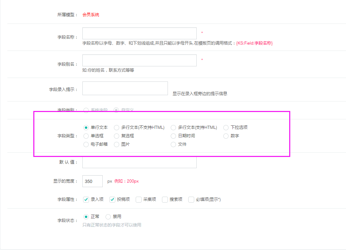Select the 电子邮箱 field type

pos(86,144)
